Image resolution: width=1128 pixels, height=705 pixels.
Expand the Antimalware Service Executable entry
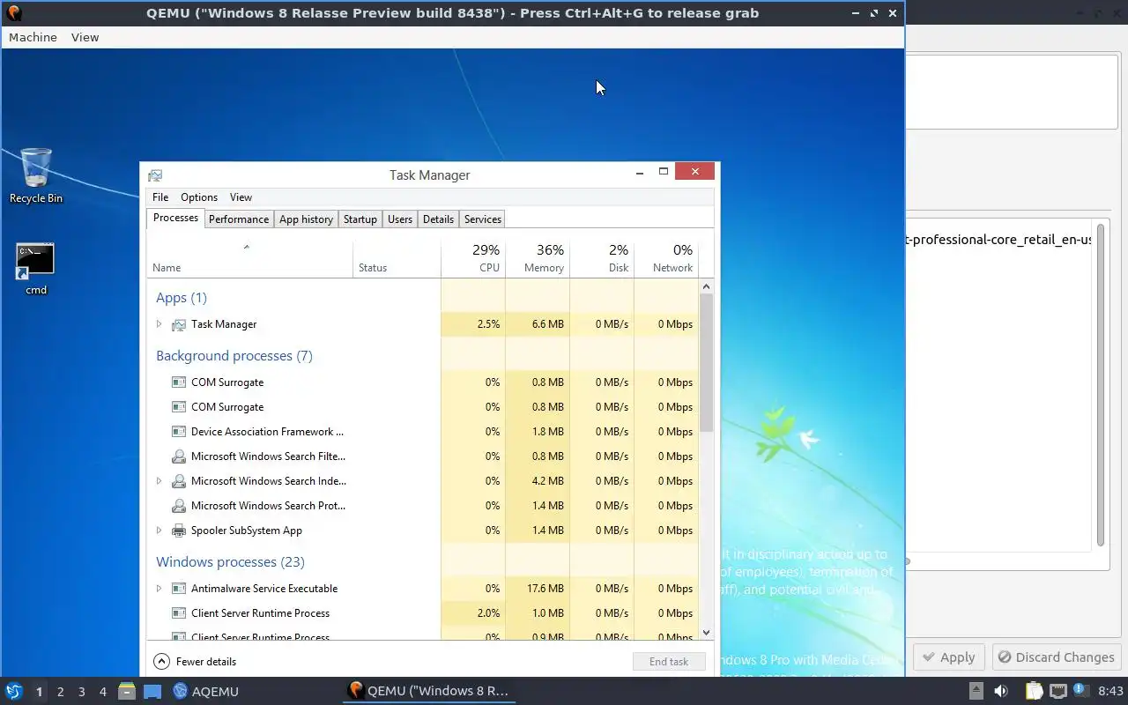coord(159,589)
